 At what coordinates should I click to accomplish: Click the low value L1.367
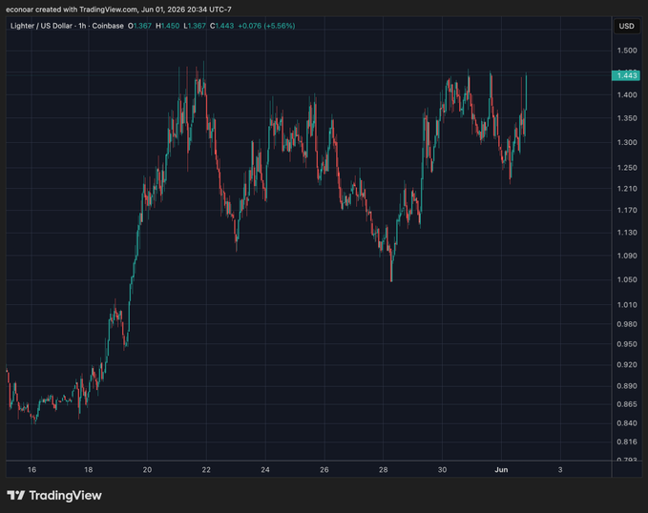coord(195,26)
